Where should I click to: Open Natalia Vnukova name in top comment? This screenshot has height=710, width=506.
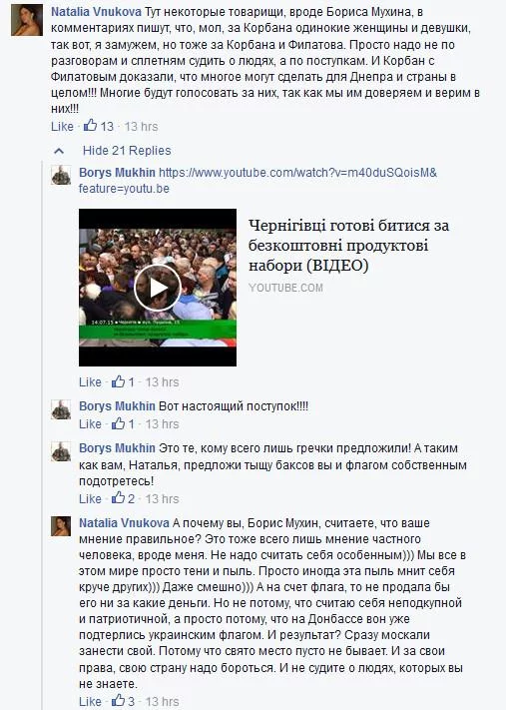pos(96,11)
